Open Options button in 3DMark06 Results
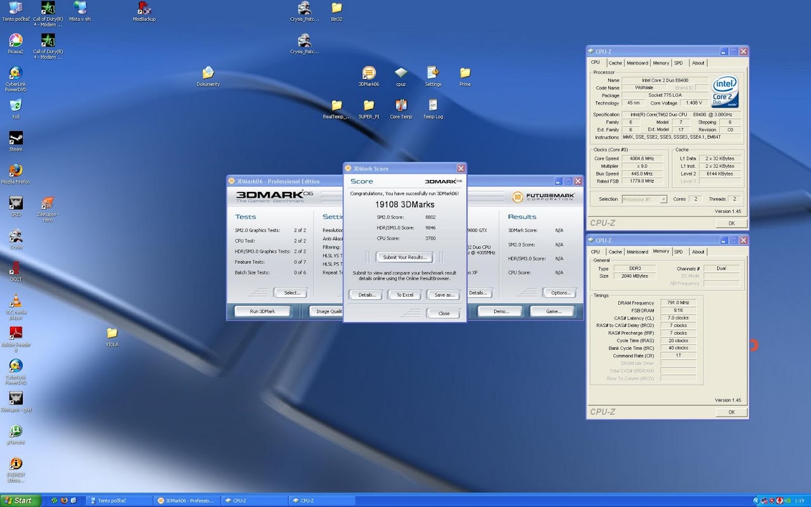The width and height of the screenshot is (811, 507). click(x=560, y=293)
